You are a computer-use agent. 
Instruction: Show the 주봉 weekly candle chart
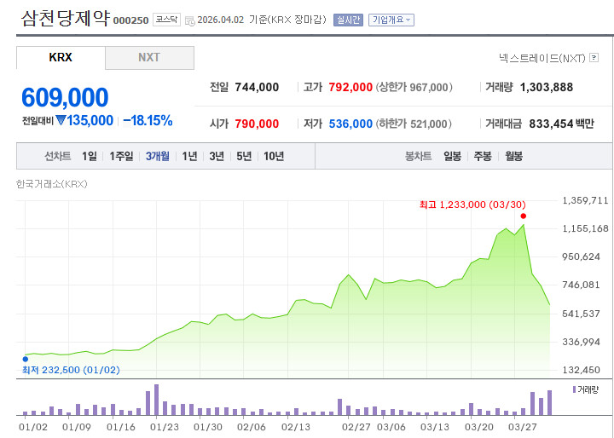click(483, 157)
